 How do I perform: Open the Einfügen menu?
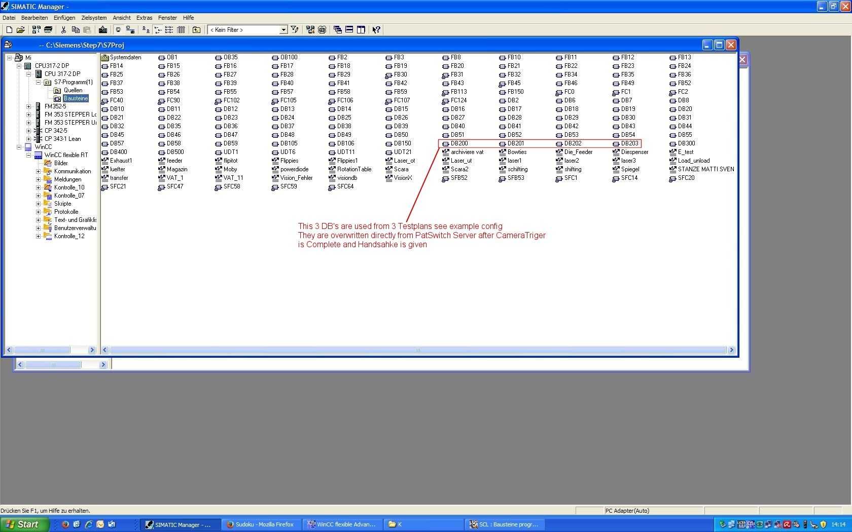(64, 18)
